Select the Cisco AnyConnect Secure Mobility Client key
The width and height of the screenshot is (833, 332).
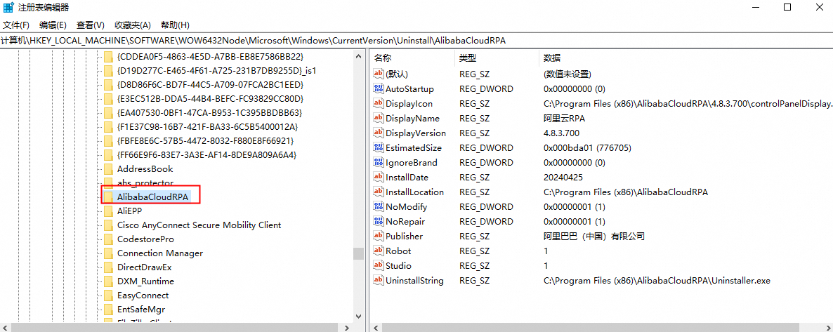click(199, 225)
